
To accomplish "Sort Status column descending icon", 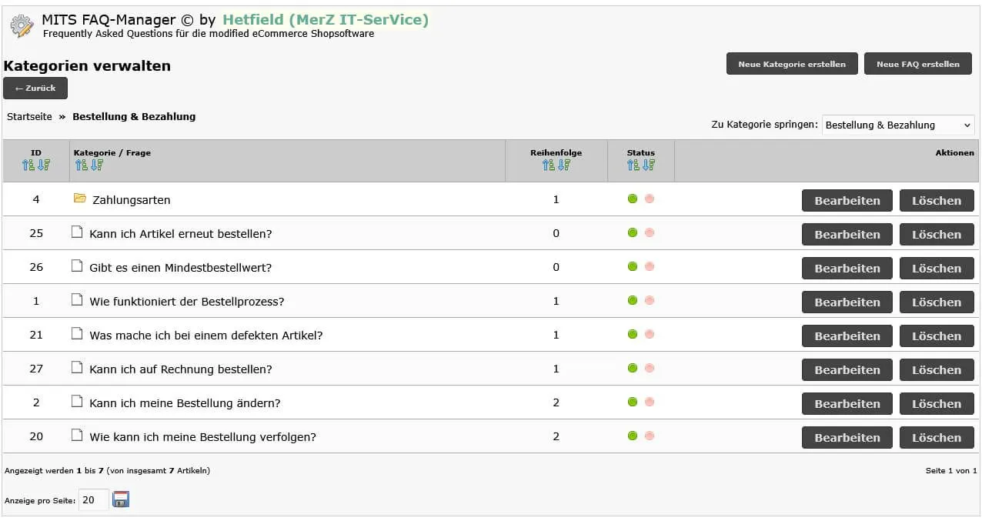I will pyautogui.click(x=649, y=165).
